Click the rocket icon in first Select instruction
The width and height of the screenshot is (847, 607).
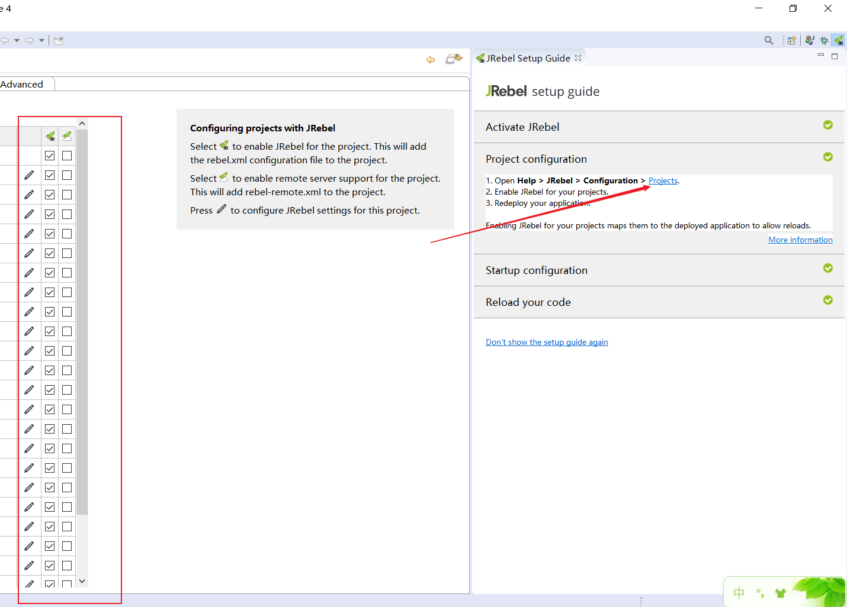coord(224,146)
